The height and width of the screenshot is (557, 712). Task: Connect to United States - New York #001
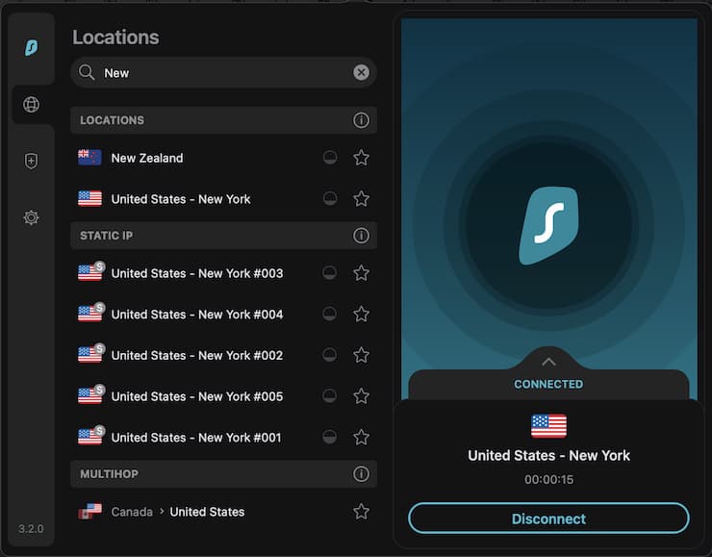point(223,437)
